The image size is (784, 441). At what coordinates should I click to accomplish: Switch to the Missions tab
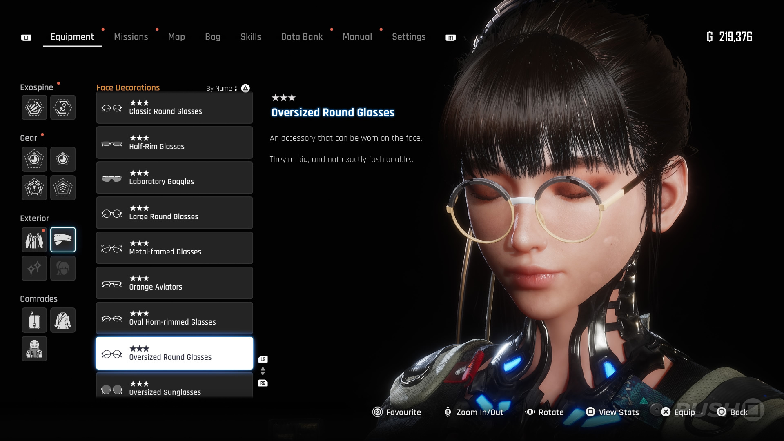click(x=131, y=37)
